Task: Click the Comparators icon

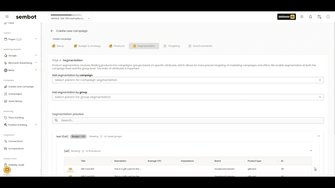Action: tap(6, 148)
